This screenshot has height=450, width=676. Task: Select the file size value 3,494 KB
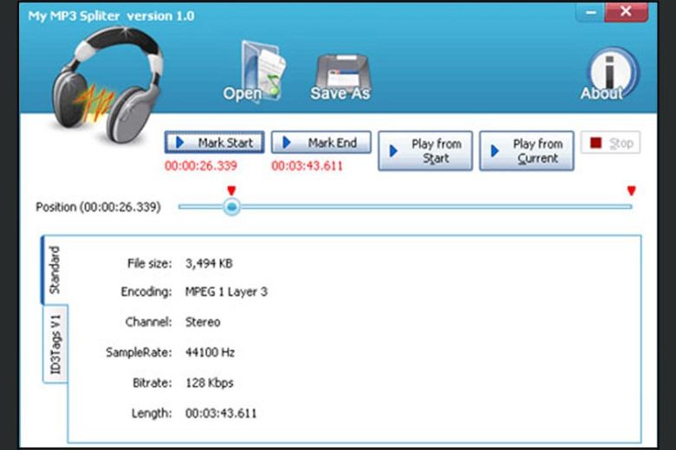(209, 264)
